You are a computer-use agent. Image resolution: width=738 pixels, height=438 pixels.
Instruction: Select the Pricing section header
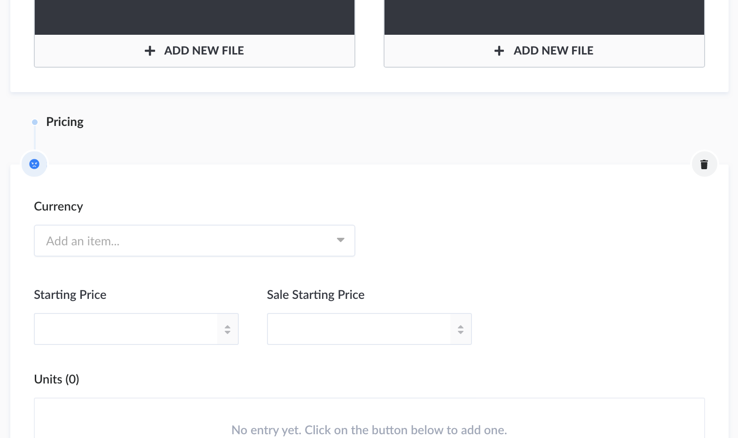[64, 122]
